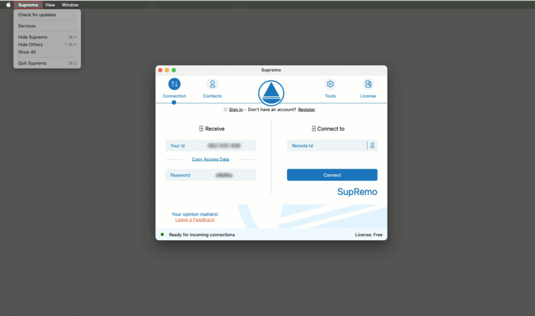Select Check for updates menu entry

37,15
